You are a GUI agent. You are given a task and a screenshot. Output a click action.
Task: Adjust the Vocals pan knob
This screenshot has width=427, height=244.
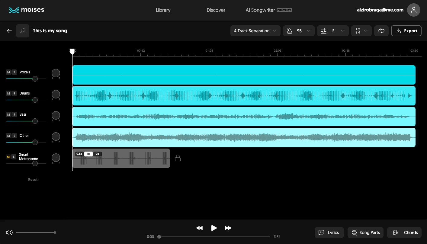tap(56, 73)
